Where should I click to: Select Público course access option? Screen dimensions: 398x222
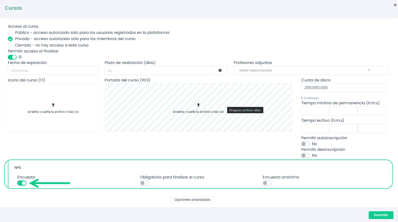pos(10,33)
